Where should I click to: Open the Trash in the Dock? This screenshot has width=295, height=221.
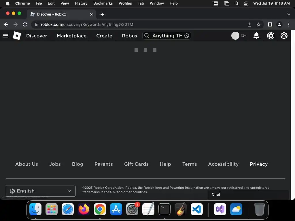(x=260, y=209)
